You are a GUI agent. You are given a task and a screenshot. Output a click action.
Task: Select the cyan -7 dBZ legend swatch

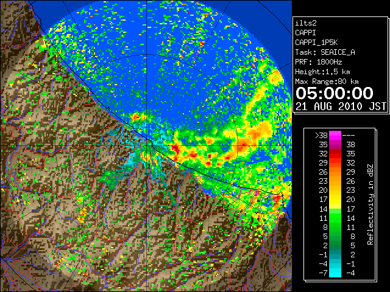(335, 273)
